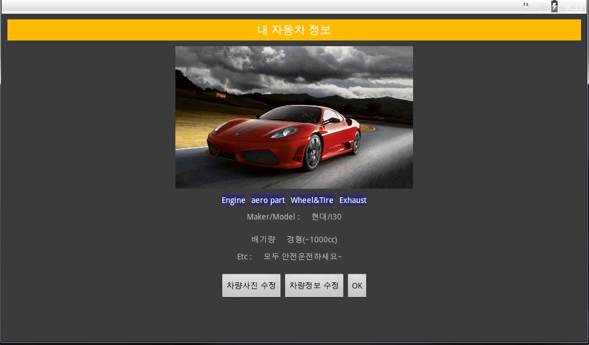This screenshot has height=345, width=589.
Task: Confirm with the OK button
Action: point(357,286)
